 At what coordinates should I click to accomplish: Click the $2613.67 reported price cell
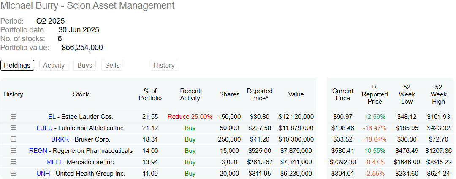(260, 162)
